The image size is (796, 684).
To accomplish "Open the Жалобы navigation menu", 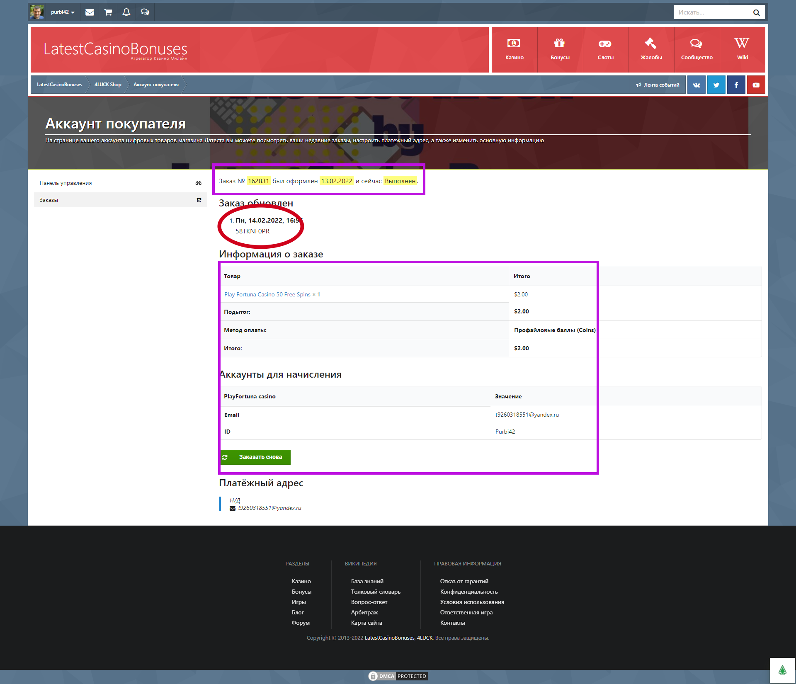I will [651, 50].
